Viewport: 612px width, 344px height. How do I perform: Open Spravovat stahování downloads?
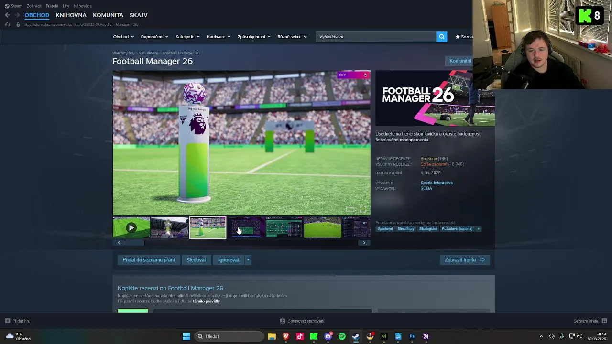click(302, 321)
